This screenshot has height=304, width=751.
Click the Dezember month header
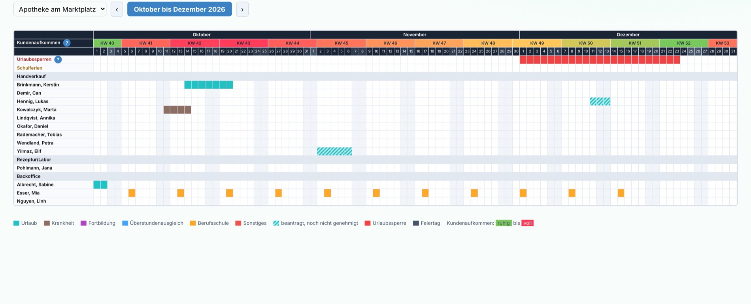[628, 35]
